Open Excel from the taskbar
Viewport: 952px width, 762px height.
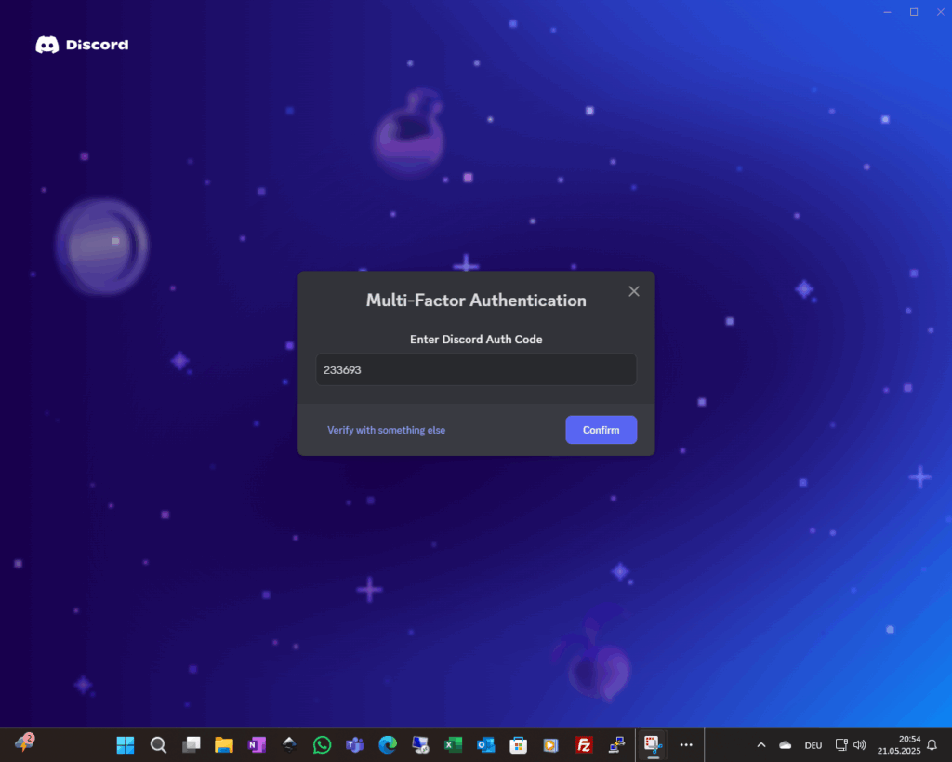(x=454, y=744)
